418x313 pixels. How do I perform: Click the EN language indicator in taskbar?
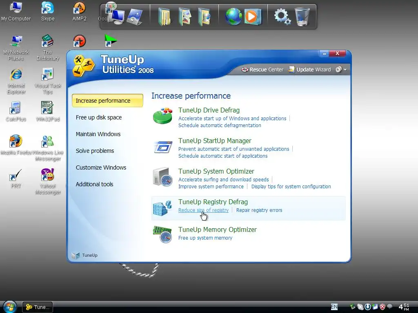tap(334, 307)
